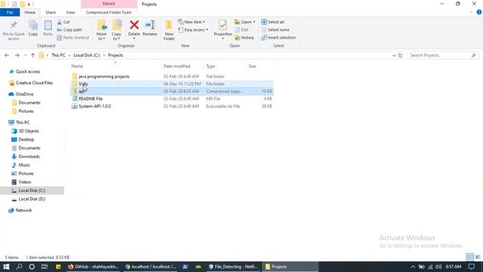Screen dimensions: 483x272
Task: Open the New item dropdown
Action: click(x=192, y=22)
